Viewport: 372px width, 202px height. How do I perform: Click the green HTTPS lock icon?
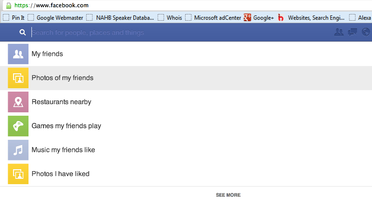8,5
